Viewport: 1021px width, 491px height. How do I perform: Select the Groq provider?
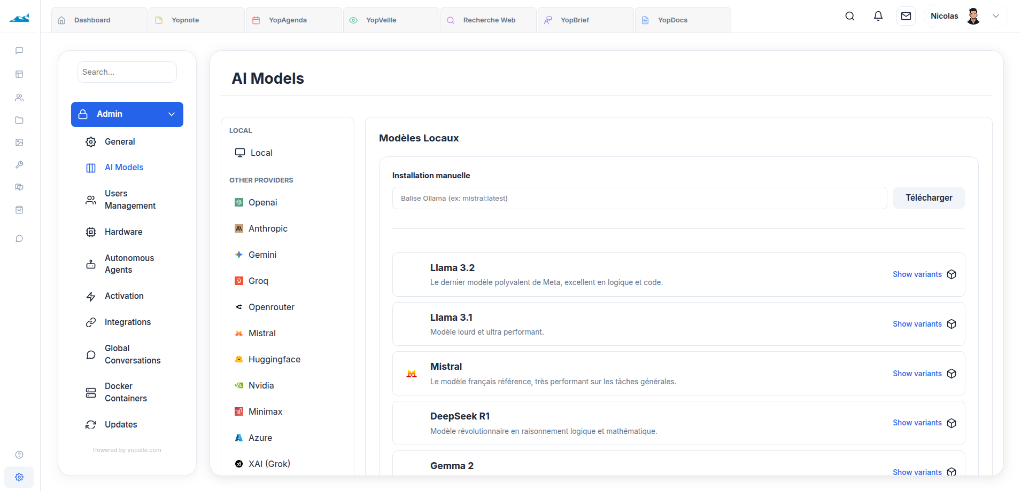288,281
